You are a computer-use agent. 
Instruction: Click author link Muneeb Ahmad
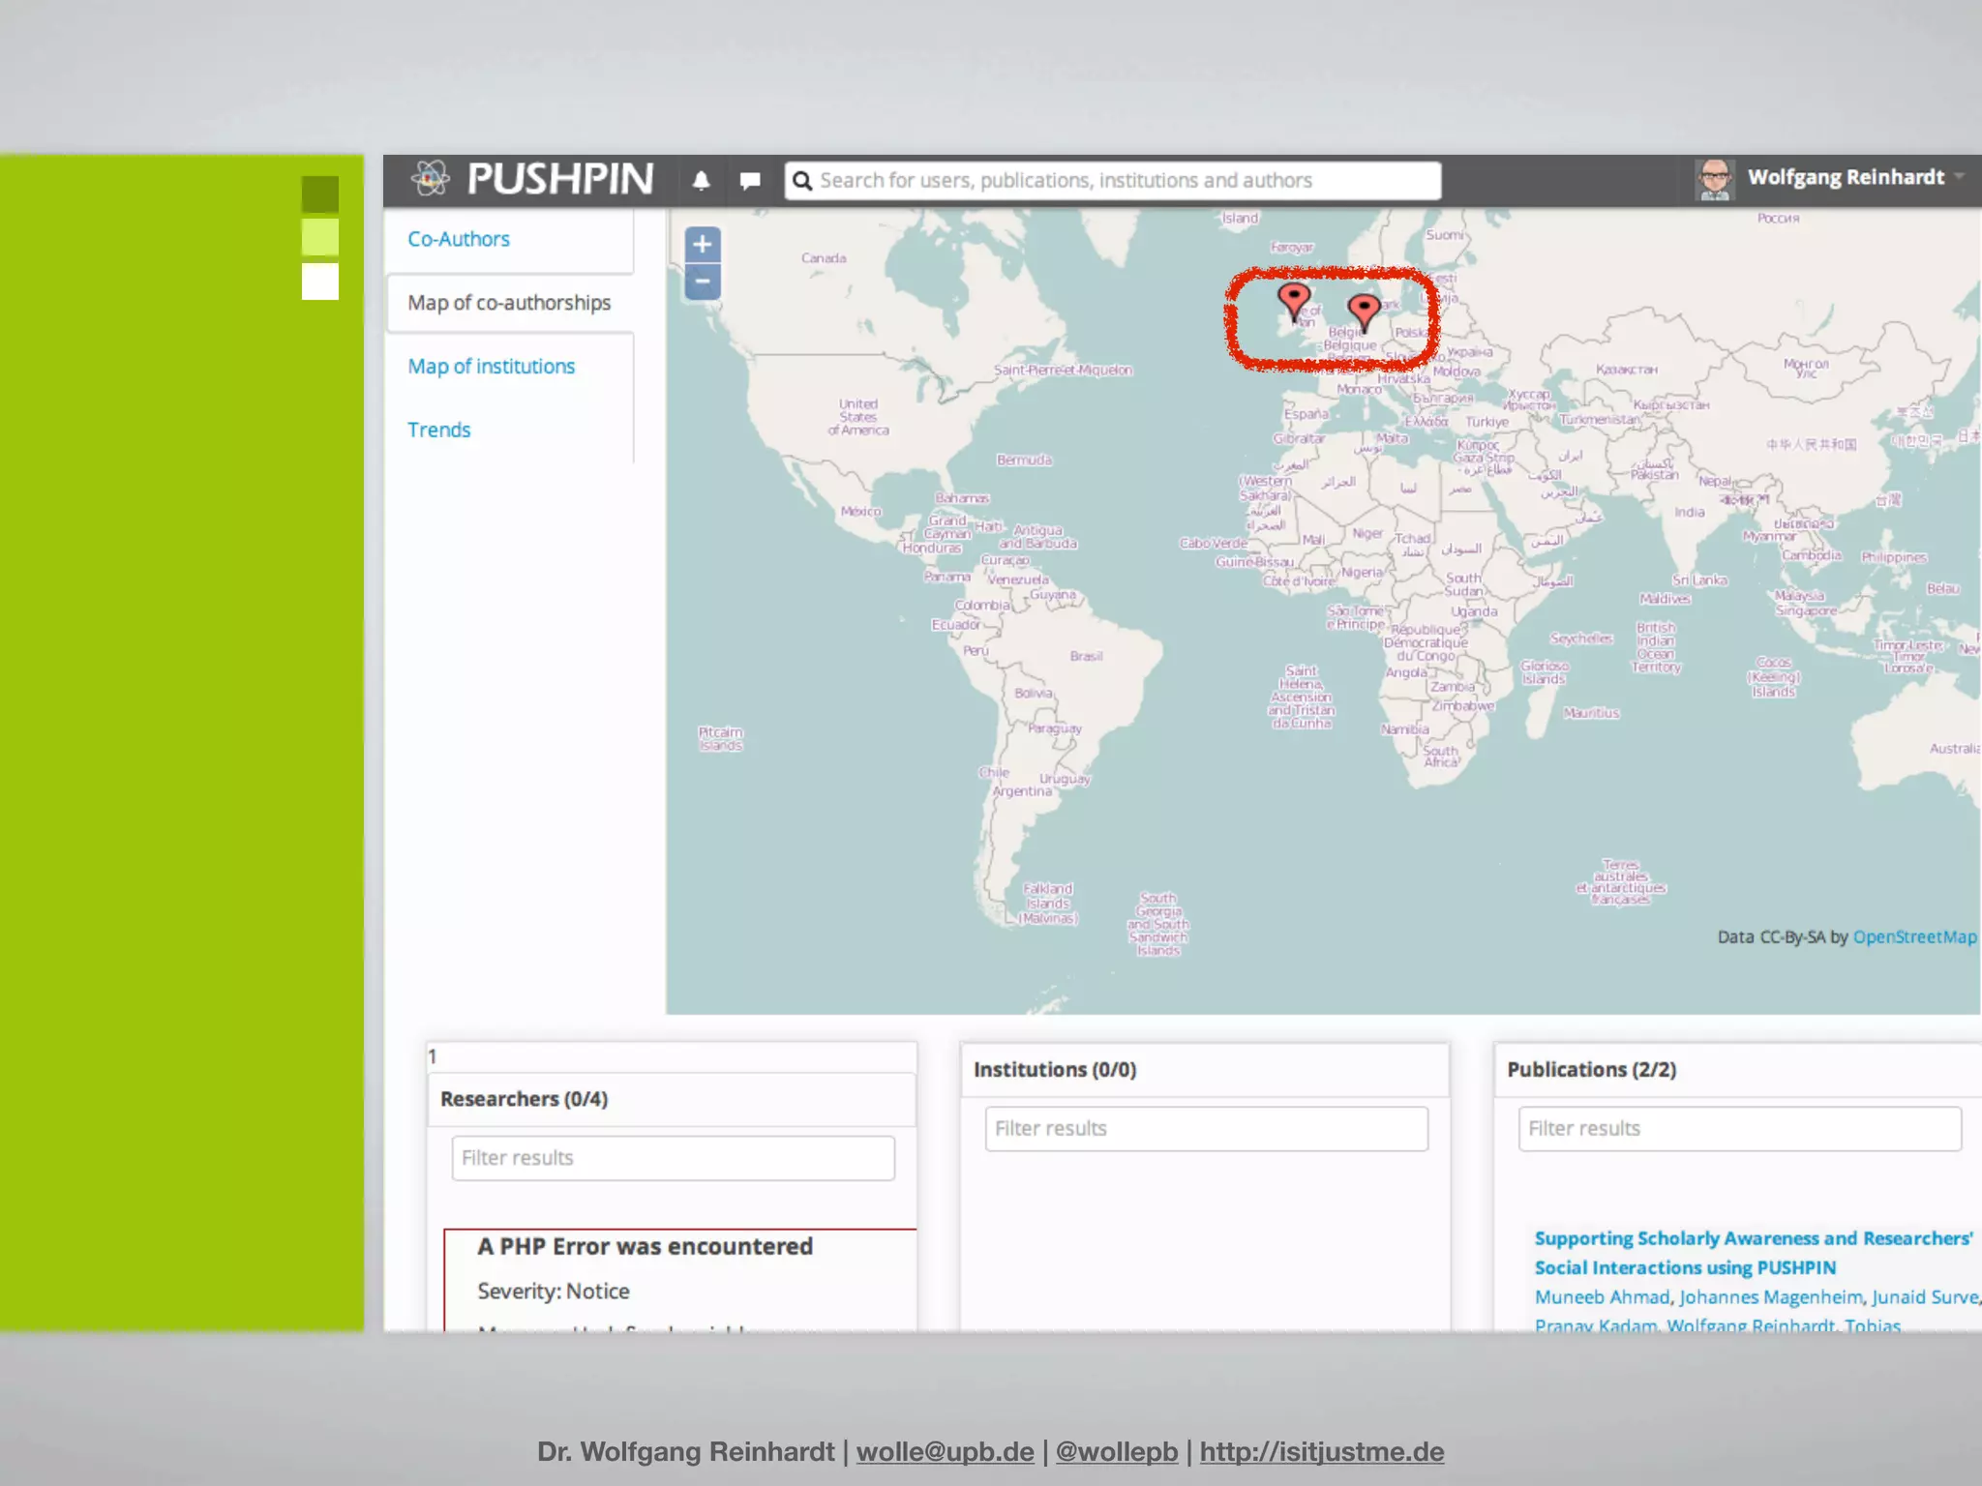(1602, 1297)
